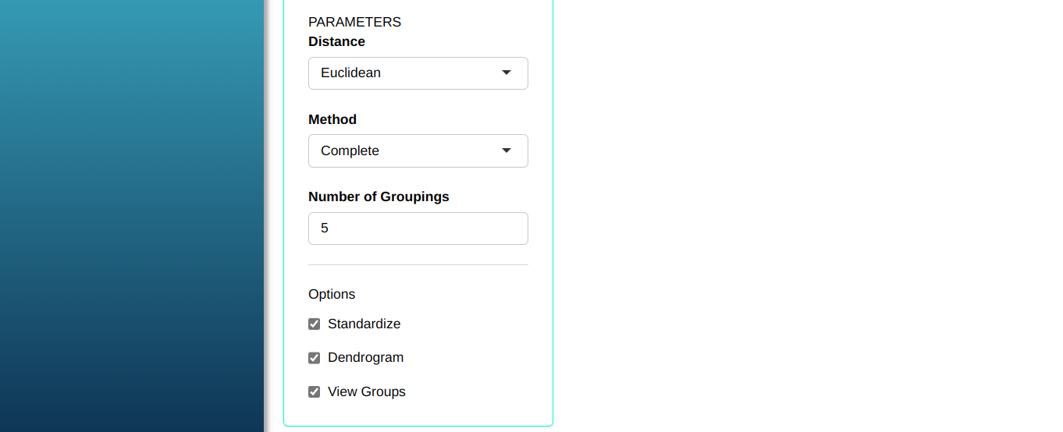Click the View Groups option label
The width and height of the screenshot is (1063, 432).
(x=367, y=391)
